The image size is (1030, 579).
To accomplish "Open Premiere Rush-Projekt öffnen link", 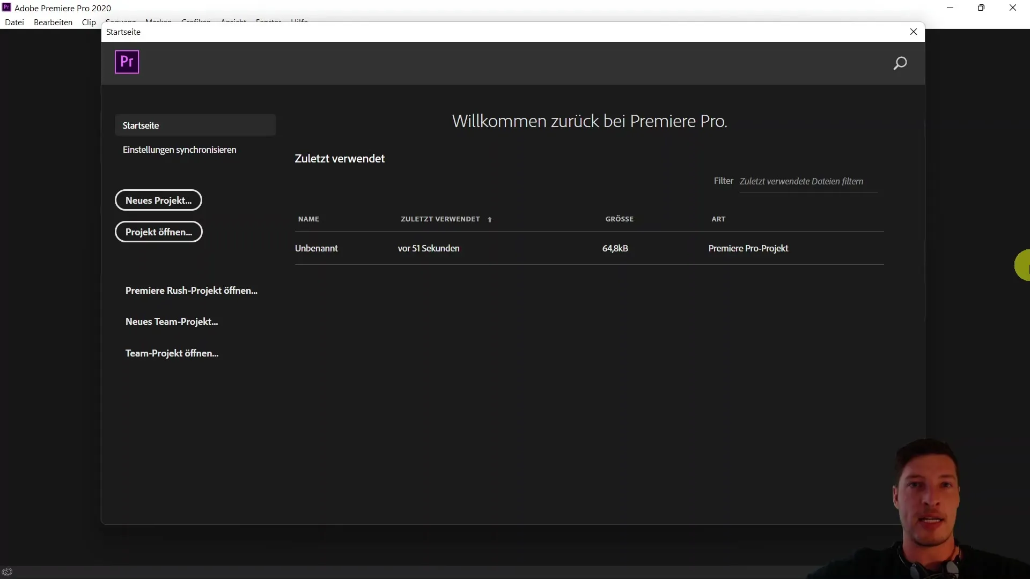I will click(x=191, y=290).
